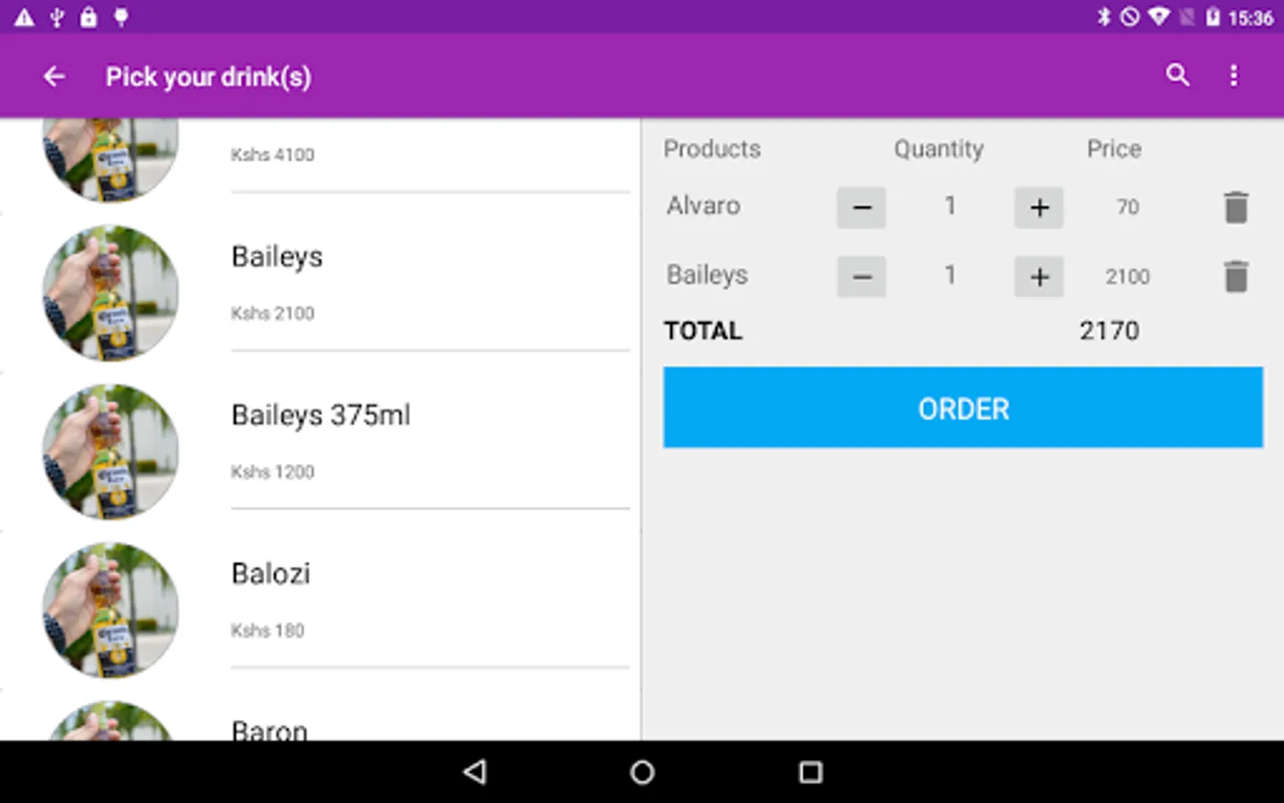Place the order with the ORDER button
The height and width of the screenshot is (803, 1284).
click(x=963, y=407)
